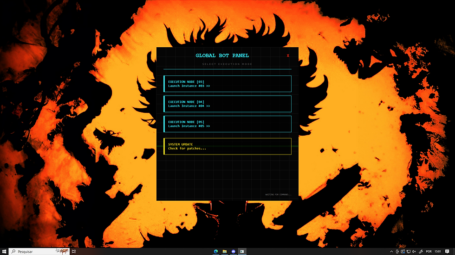Click the tray icon with the blue dot
Image resolution: width=455 pixels, height=255 pixels.
point(403,252)
